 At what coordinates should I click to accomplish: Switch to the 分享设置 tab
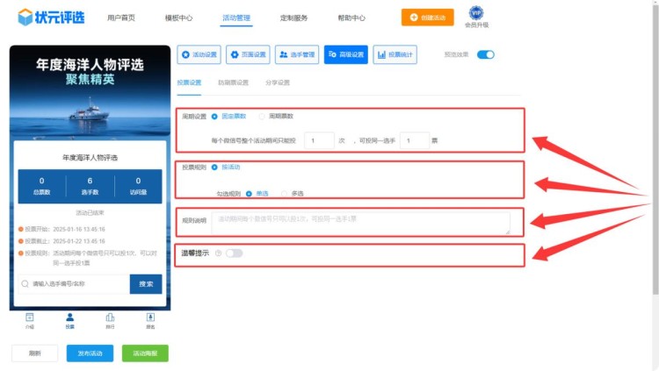(277, 82)
